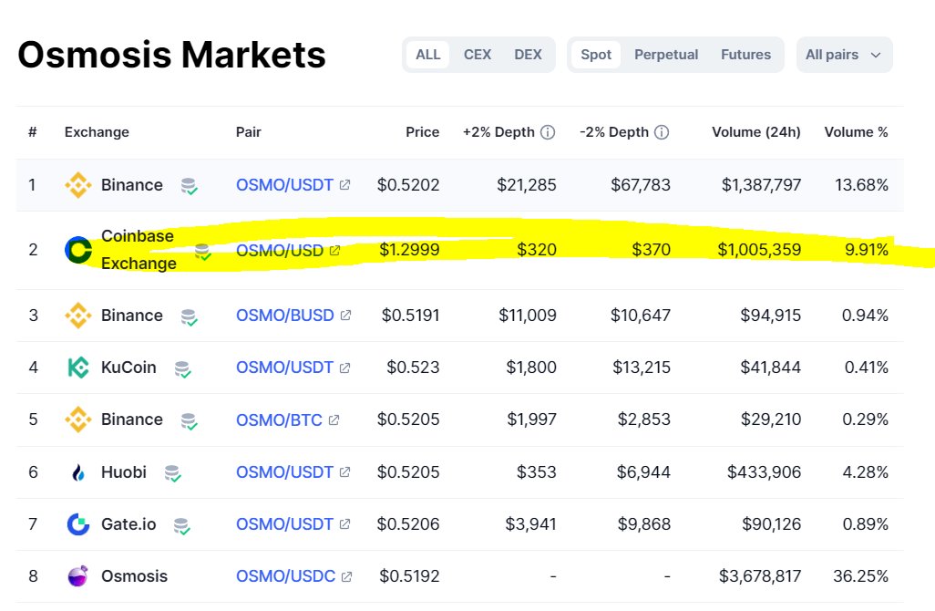Switch to the Perpetual tab
The image size is (935, 611).
[666, 54]
